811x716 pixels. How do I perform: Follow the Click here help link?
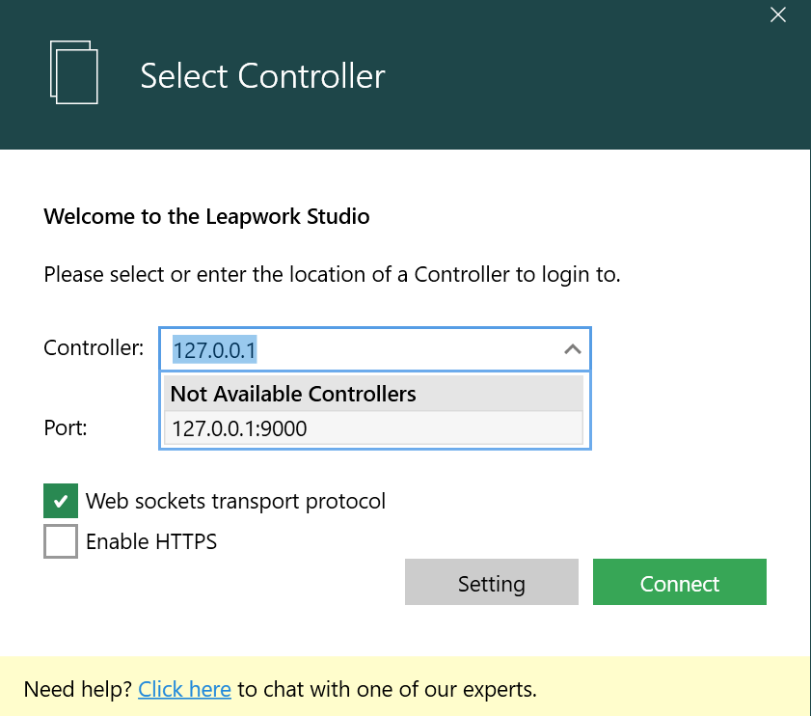pos(184,689)
